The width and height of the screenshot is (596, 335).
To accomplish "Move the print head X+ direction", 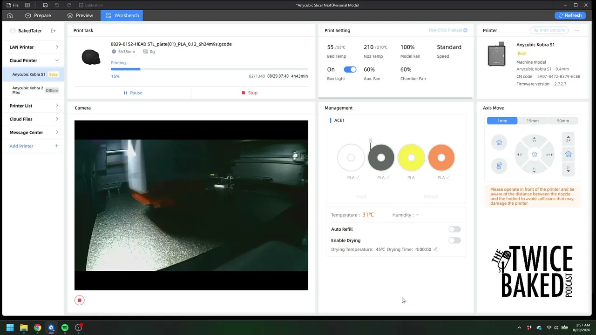I will [x=549, y=154].
